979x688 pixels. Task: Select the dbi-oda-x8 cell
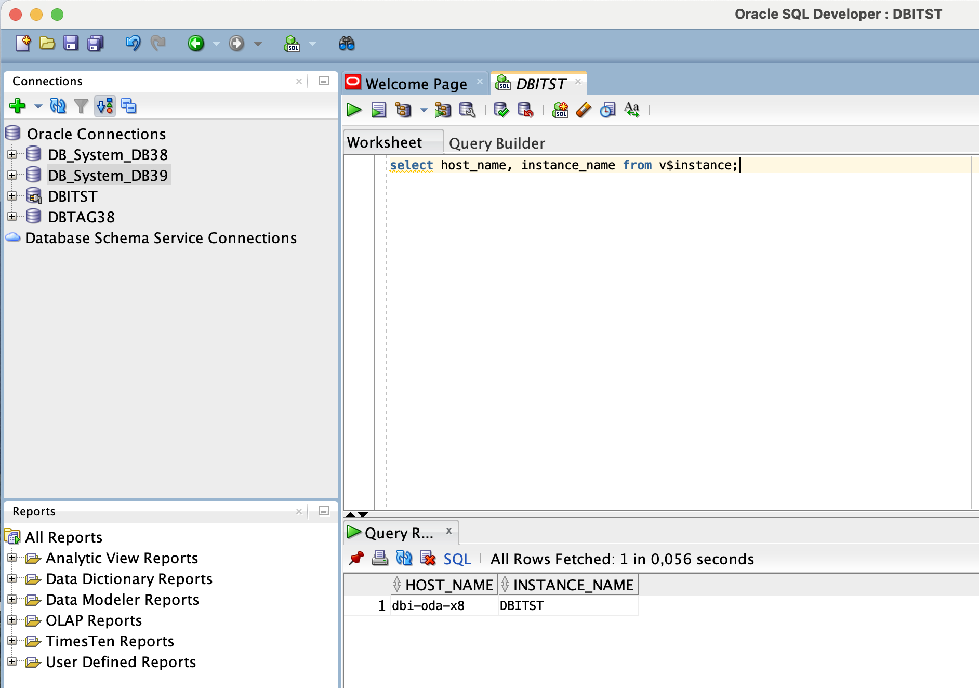444,606
